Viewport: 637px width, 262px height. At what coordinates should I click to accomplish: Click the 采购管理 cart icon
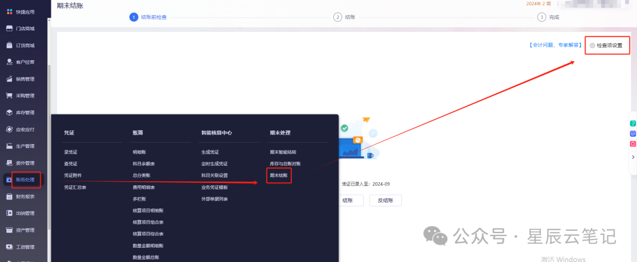pos(9,96)
